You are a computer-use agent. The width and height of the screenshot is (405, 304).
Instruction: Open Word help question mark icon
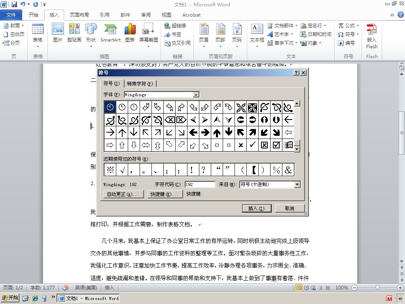[x=400, y=15]
